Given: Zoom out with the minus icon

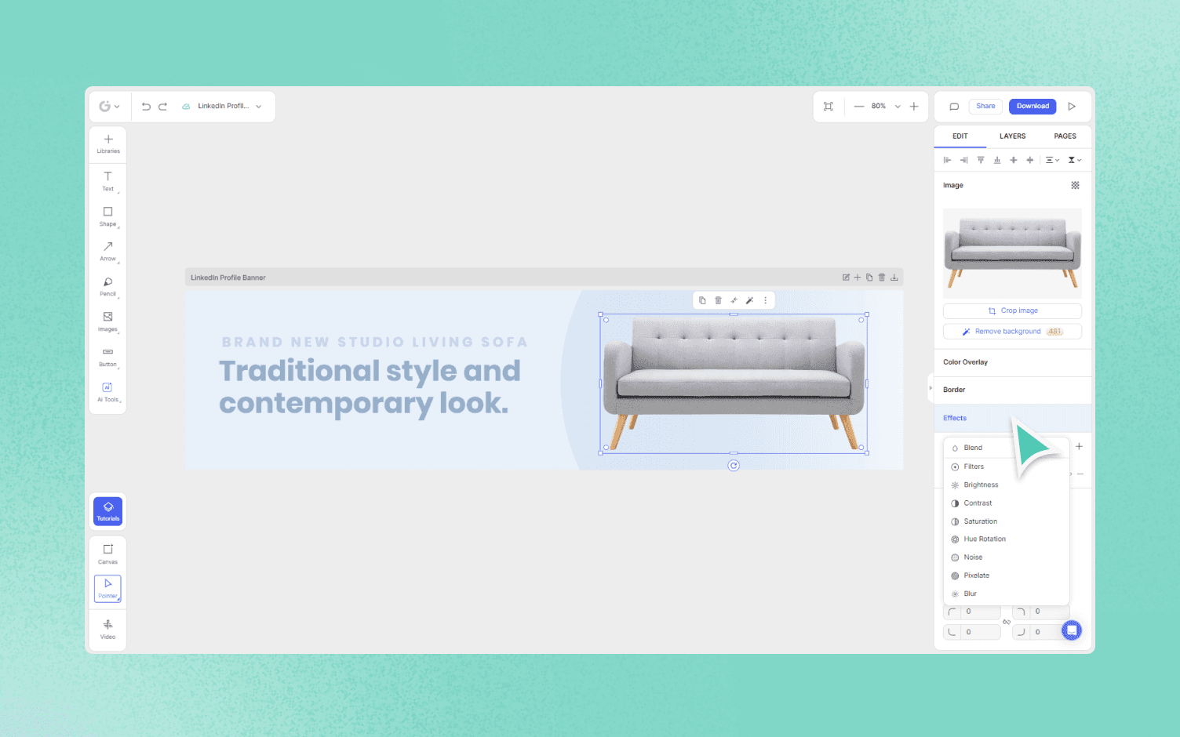Looking at the screenshot, I should pos(859,107).
